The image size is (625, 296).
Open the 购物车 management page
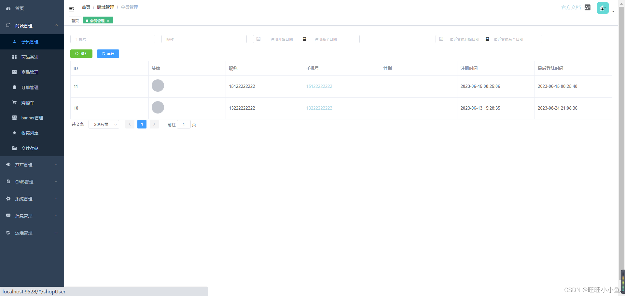pyautogui.click(x=28, y=102)
